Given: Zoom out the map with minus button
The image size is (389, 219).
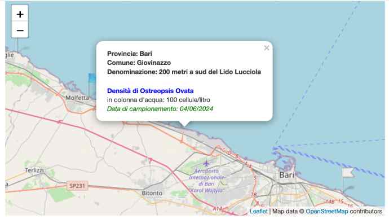Looking at the screenshot, I should point(20,30).
